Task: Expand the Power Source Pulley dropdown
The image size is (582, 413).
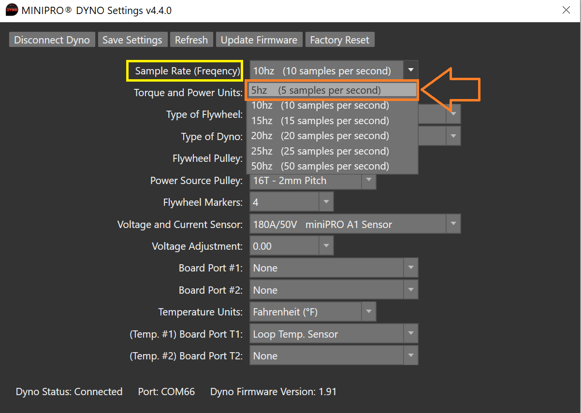Action: [x=368, y=181]
